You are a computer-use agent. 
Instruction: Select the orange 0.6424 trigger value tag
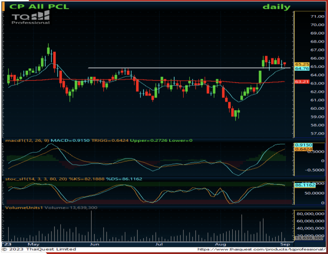[x=303, y=149]
